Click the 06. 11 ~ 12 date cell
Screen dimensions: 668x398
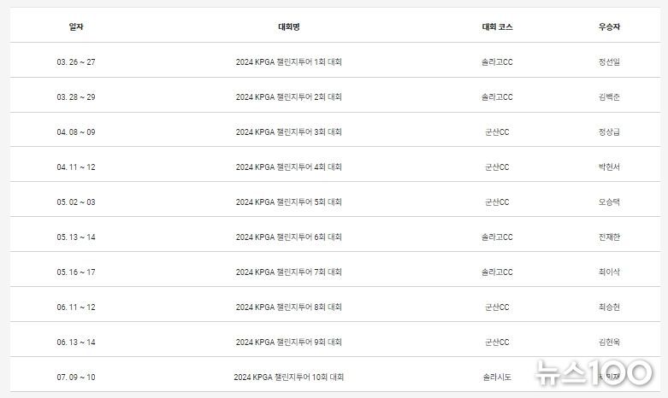(76, 307)
